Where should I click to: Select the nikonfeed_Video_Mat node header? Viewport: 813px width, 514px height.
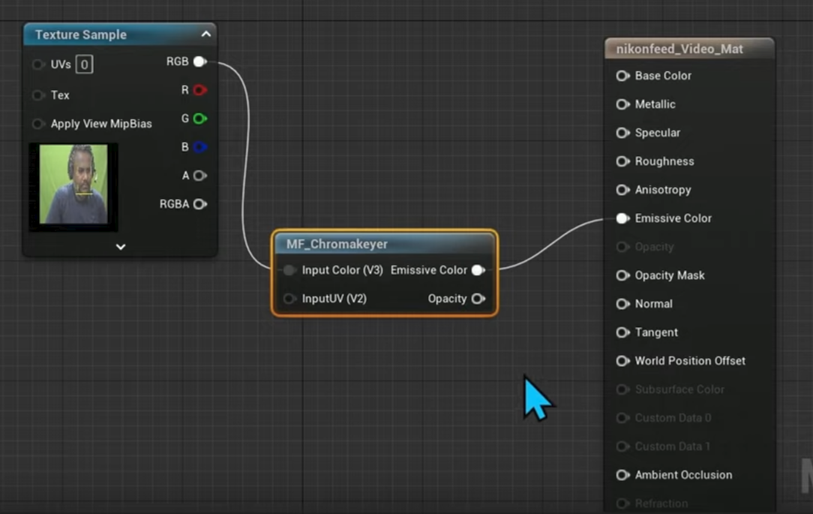point(679,49)
